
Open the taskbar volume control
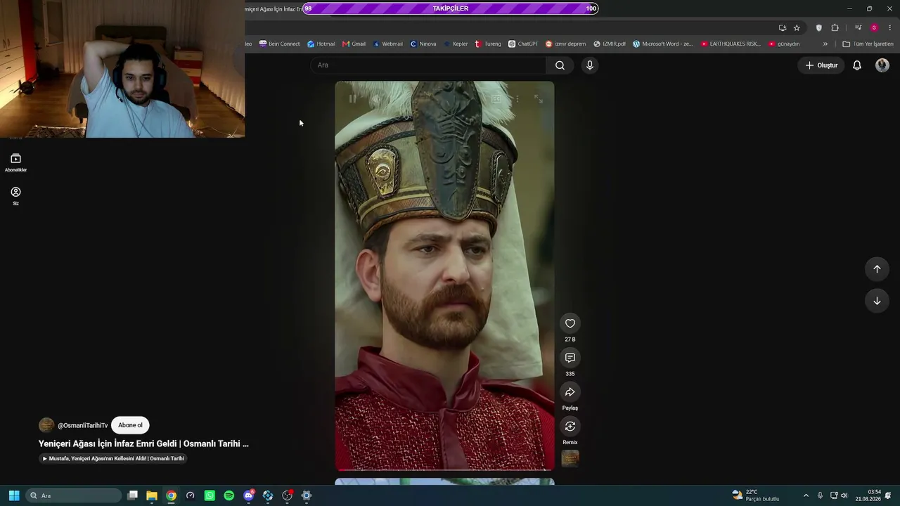pos(844,495)
